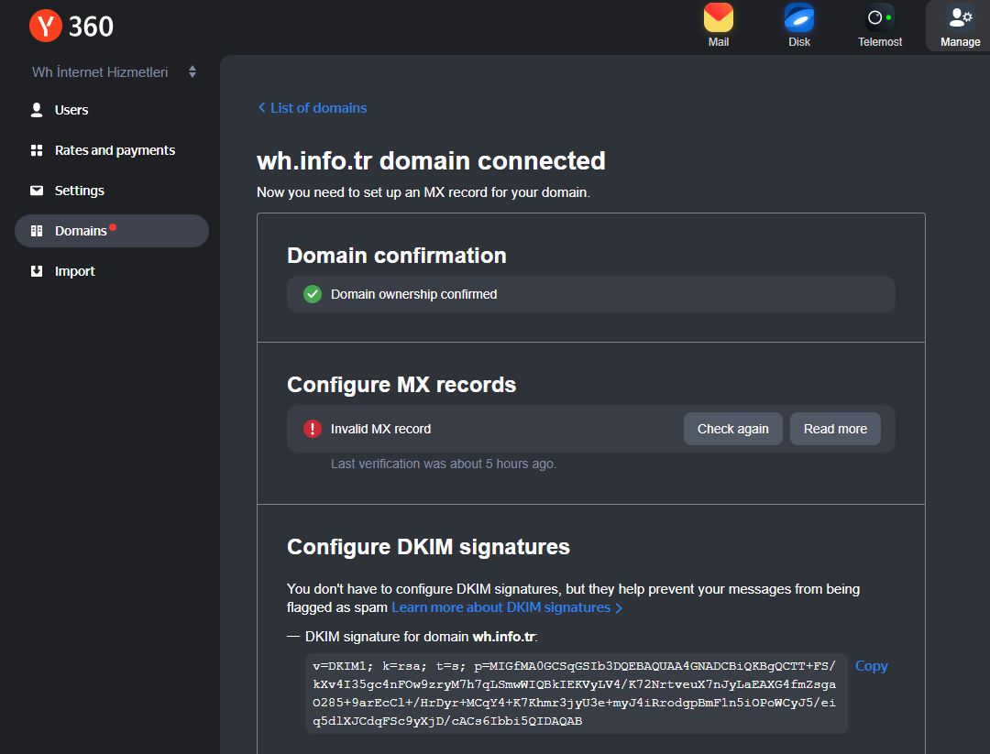Click the Settings envelope icon in sidebar
Screen dimensions: 990x754
pyautogui.click(x=37, y=191)
